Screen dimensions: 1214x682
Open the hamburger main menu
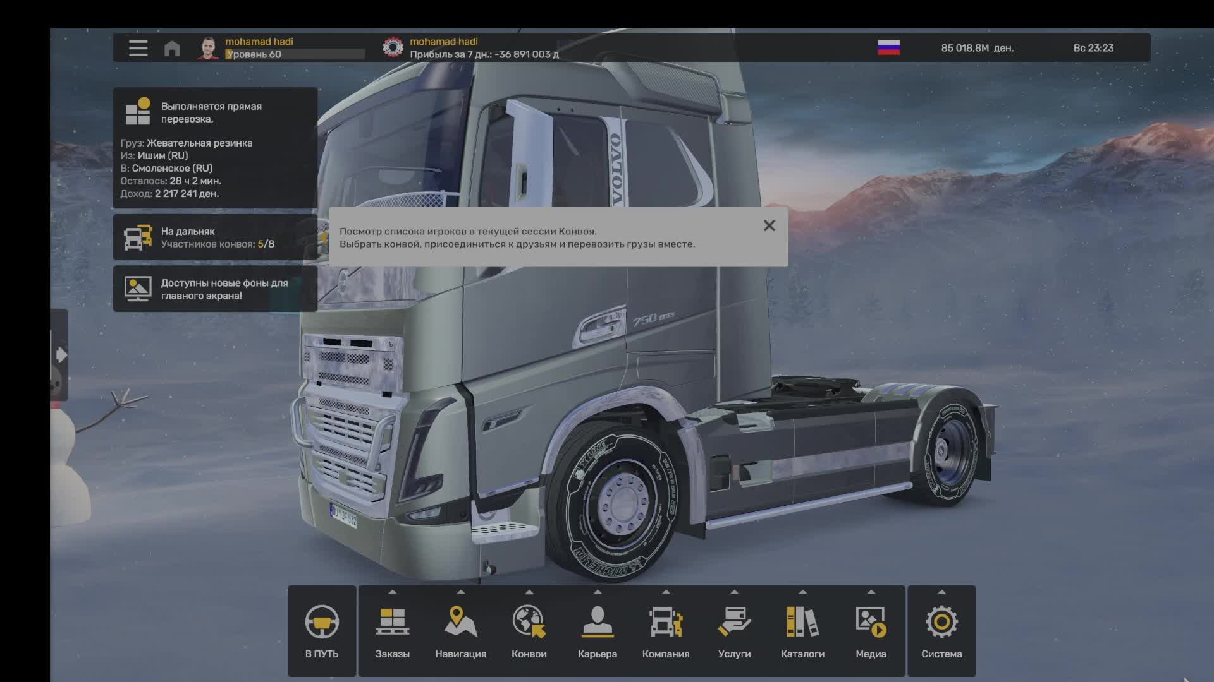pyautogui.click(x=138, y=48)
